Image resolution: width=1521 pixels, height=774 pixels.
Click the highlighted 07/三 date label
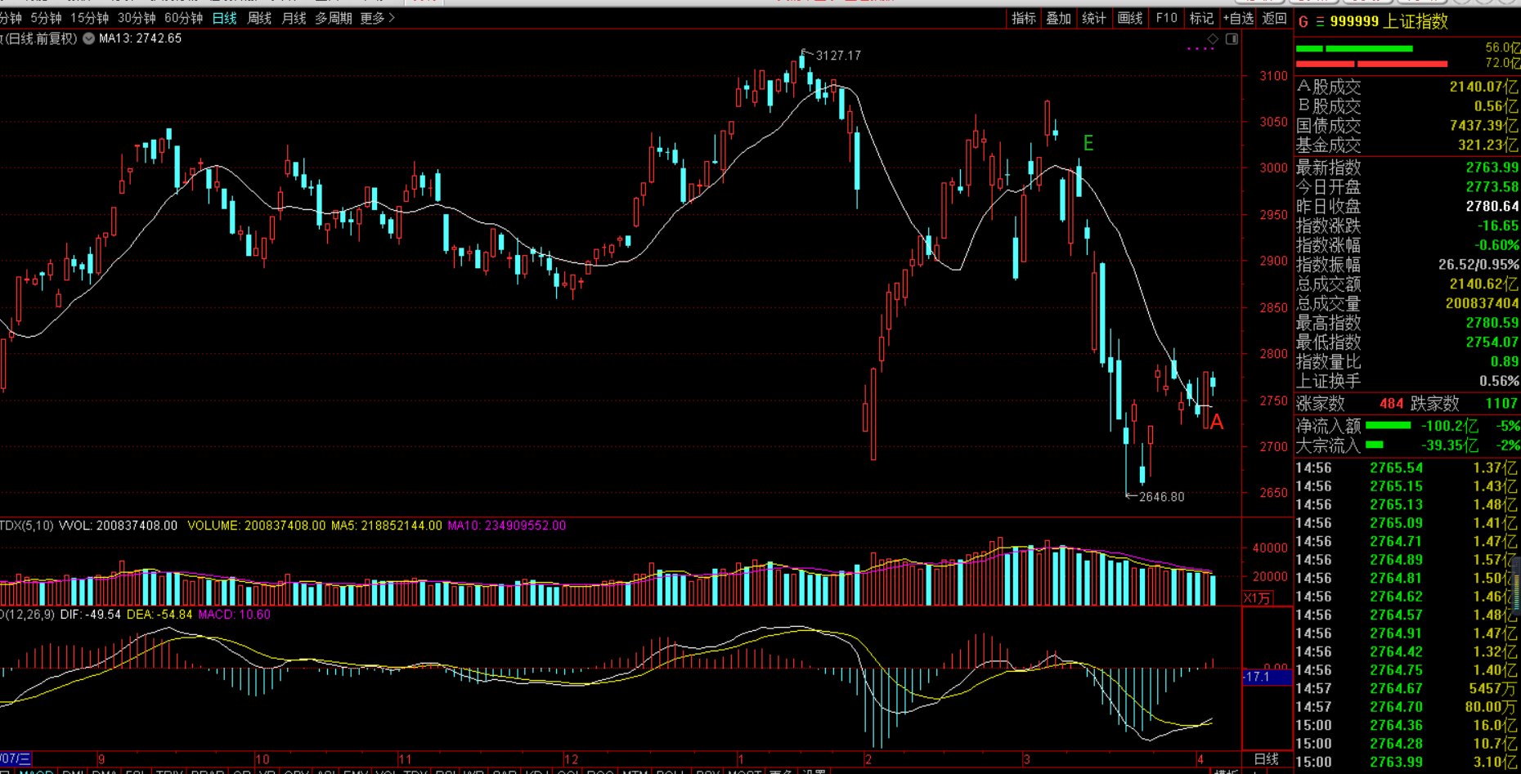(x=15, y=759)
